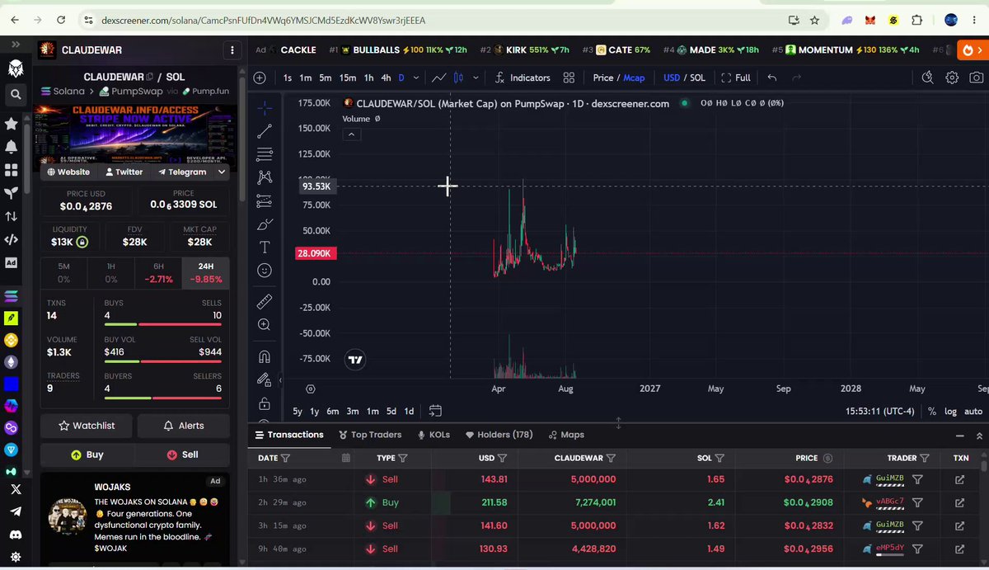Open alerts bell in sidebar
This screenshot has width=989, height=570.
[x=12, y=147]
